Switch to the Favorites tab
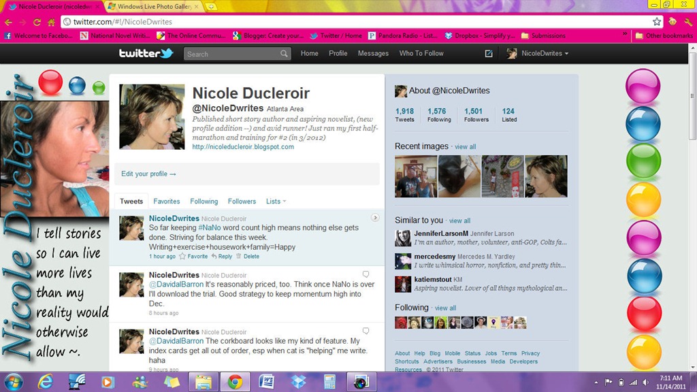This screenshot has height=392, width=697. tap(167, 201)
